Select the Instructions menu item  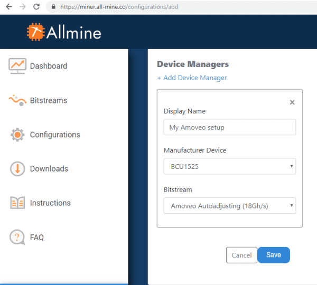coord(50,203)
